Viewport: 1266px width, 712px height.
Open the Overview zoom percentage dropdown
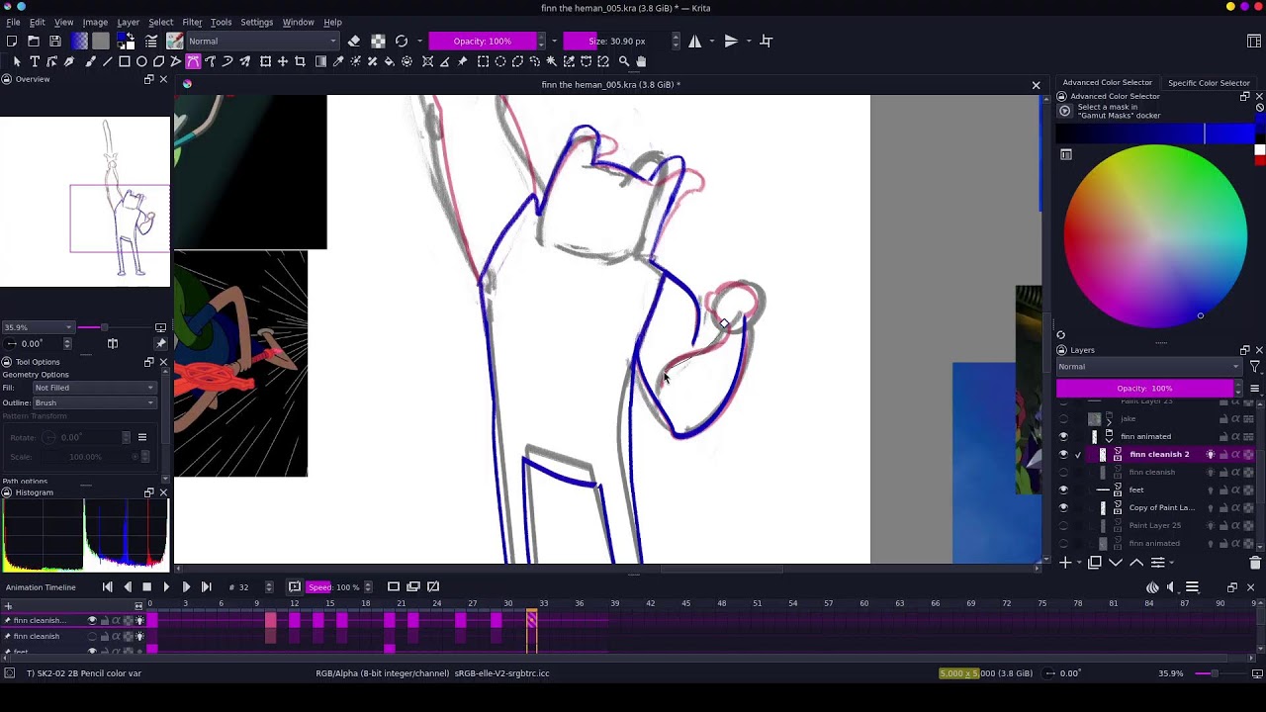coord(38,327)
